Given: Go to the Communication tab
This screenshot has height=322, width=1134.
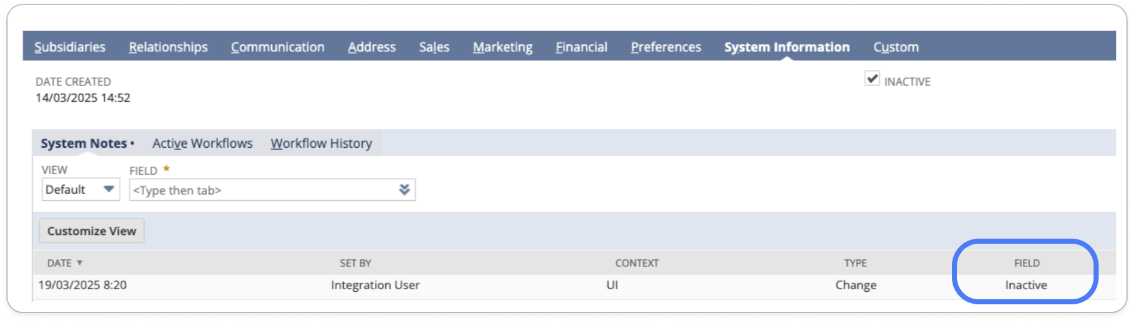Looking at the screenshot, I should pos(277,47).
